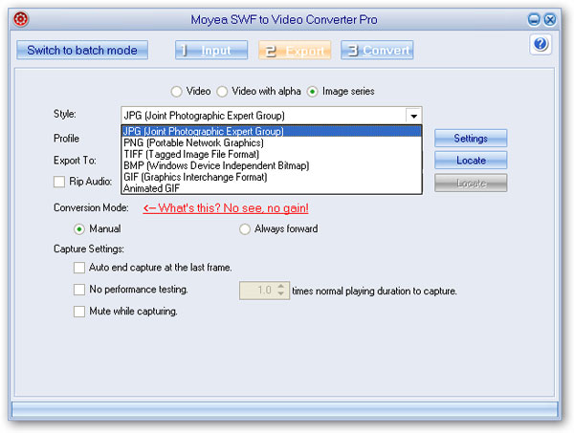Click the Style label
The height and width of the screenshot is (433, 574).
65,114
